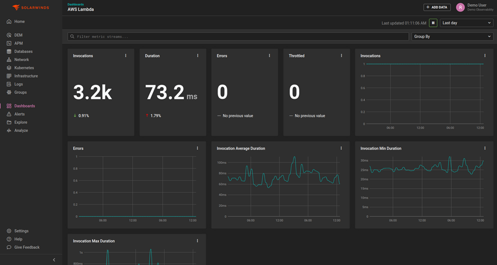This screenshot has width=497, height=265.
Task: Click the 0.91% change indicator
Action: coord(81,116)
